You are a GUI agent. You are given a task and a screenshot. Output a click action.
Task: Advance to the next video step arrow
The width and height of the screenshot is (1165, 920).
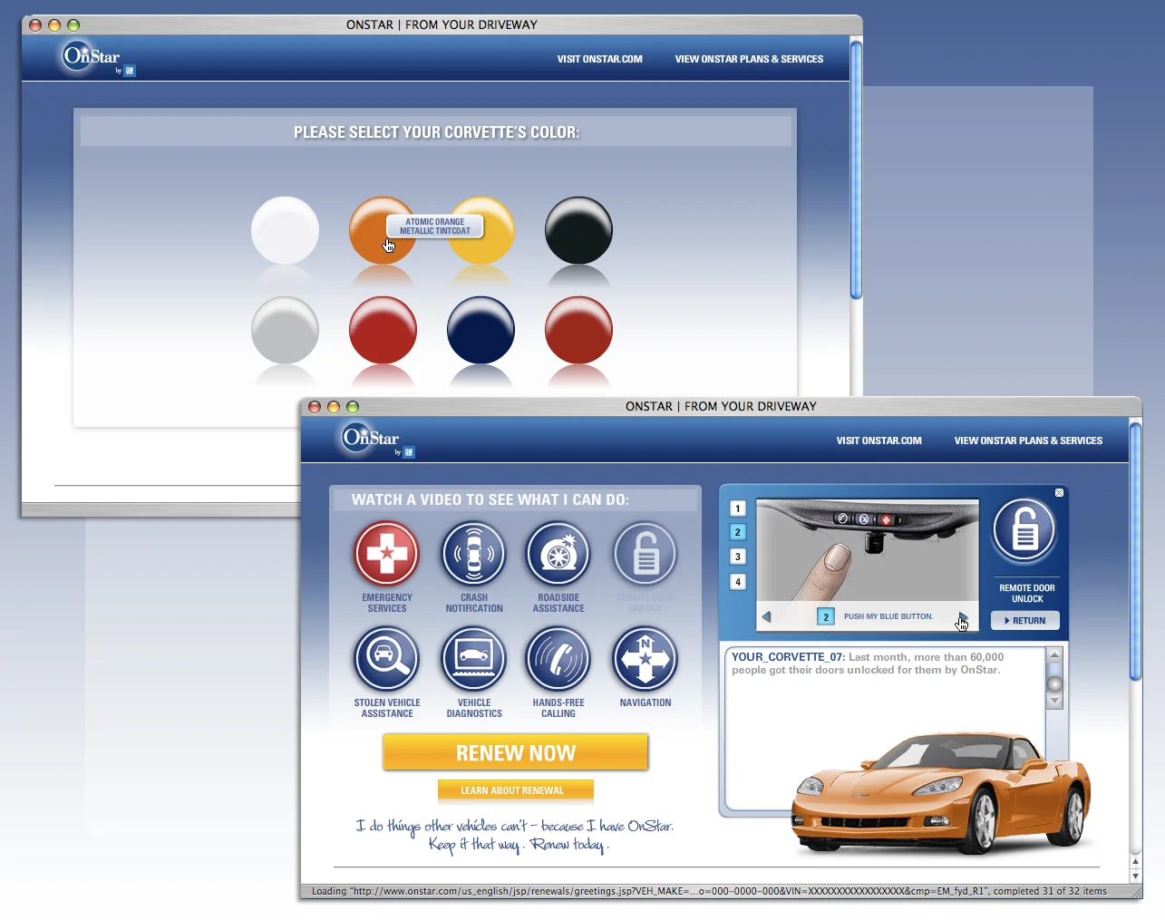click(963, 616)
